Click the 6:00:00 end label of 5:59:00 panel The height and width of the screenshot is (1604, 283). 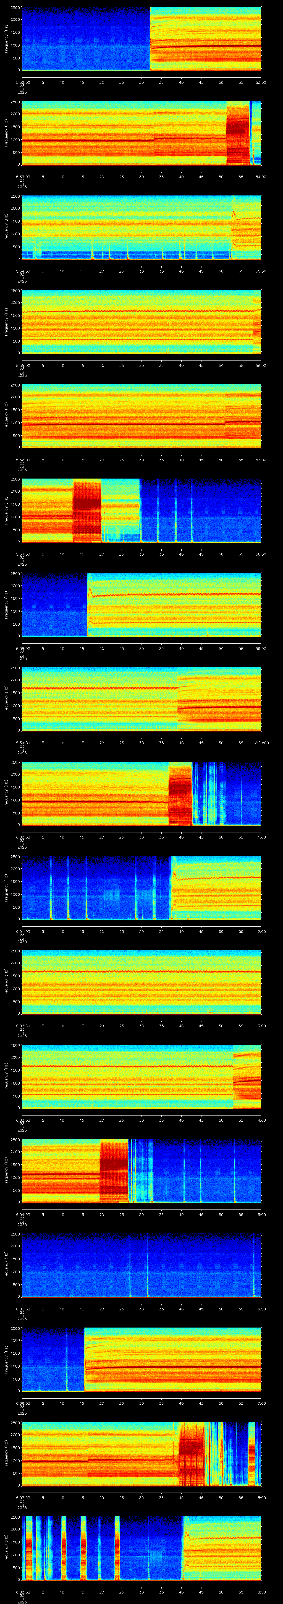tap(261, 742)
